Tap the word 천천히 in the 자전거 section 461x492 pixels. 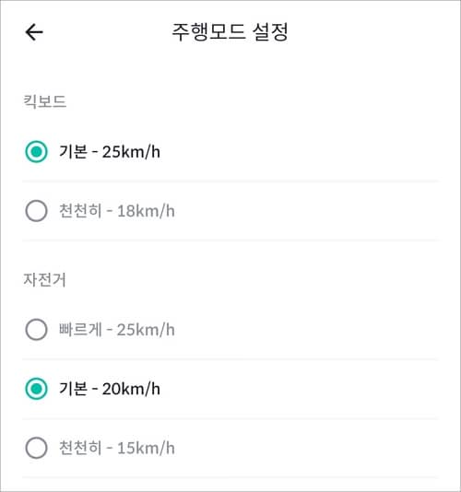tap(80, 448)
